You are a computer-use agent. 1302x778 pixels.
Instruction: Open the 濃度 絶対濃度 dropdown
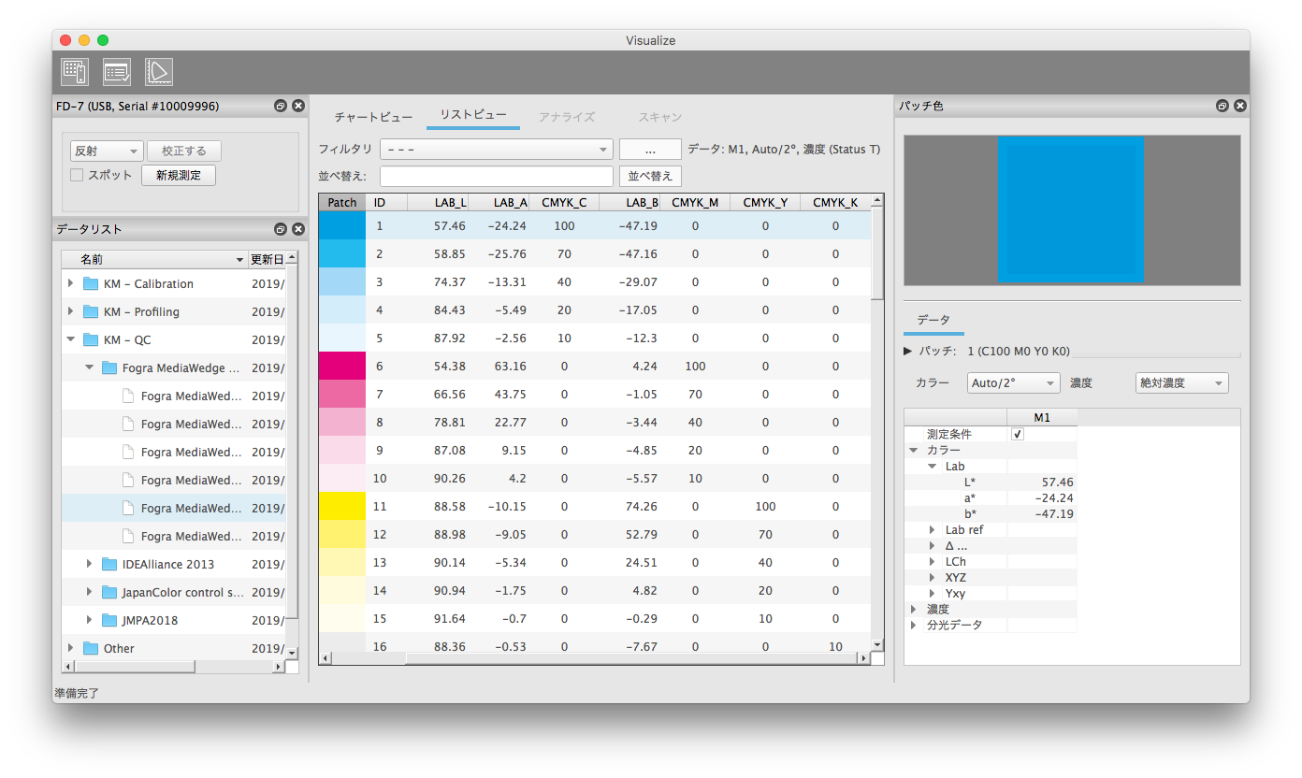(1182, 383)
